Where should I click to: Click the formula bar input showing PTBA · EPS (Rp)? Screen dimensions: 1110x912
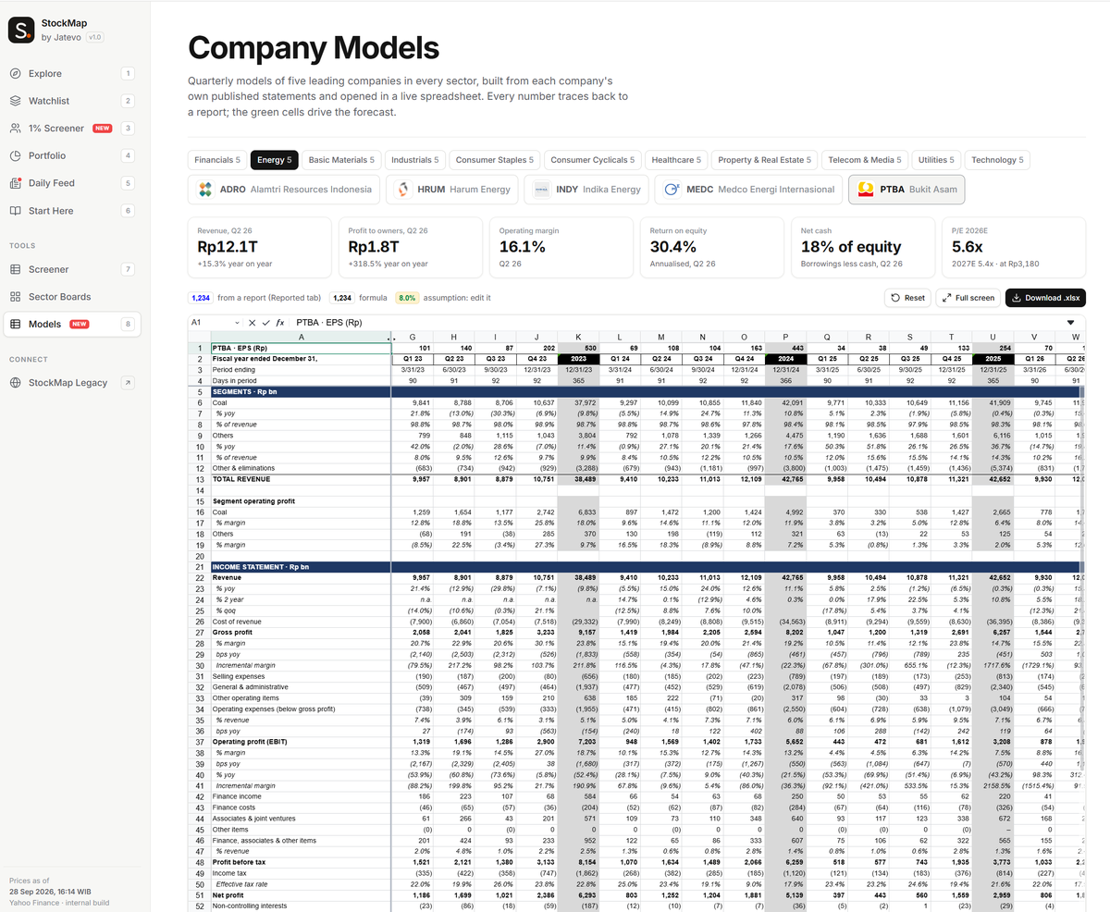pyautogui.click(x=675, y=323)
